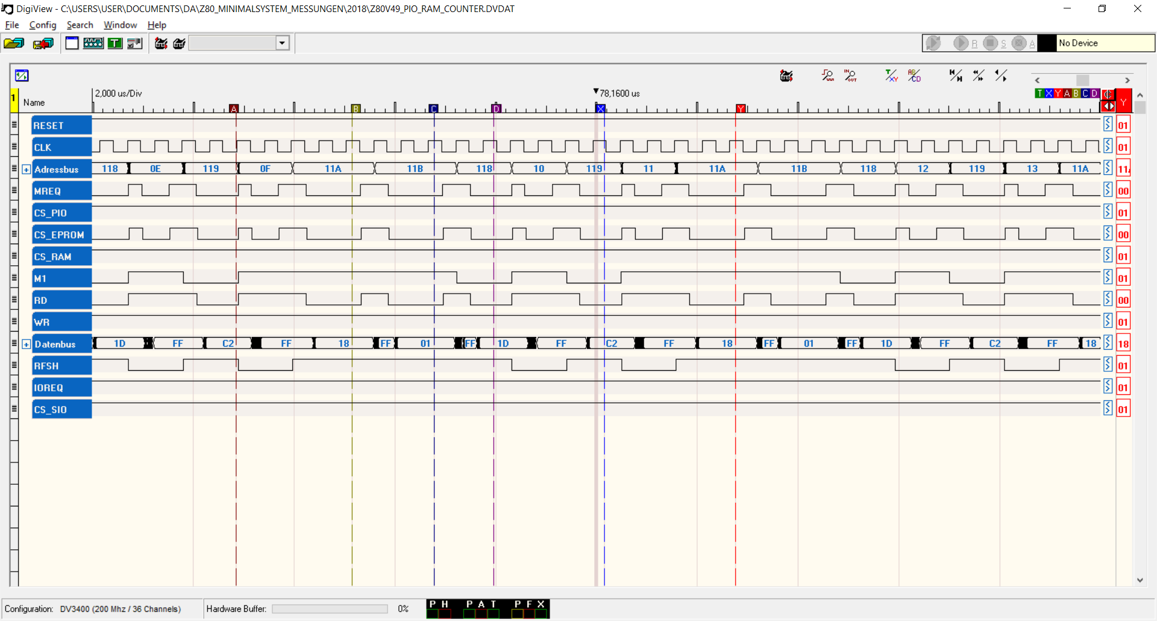Image resolution: width=1157 pixels, height=621 pixels.
Task: Open the Window menu
Action: coord(121,25)
